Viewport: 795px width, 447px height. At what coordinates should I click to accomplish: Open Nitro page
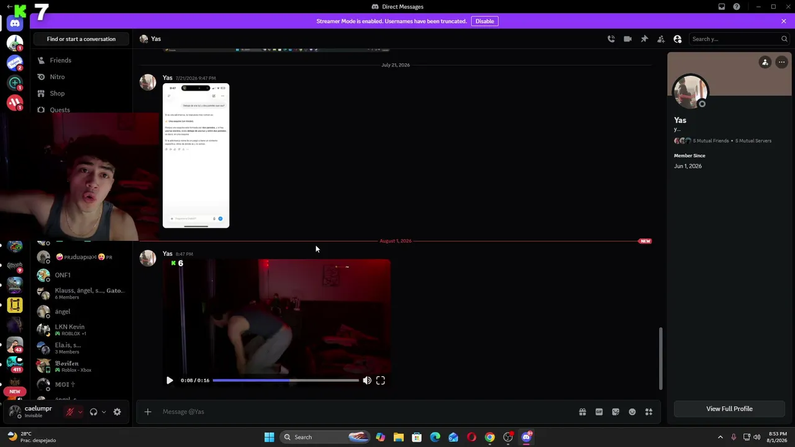82,77
